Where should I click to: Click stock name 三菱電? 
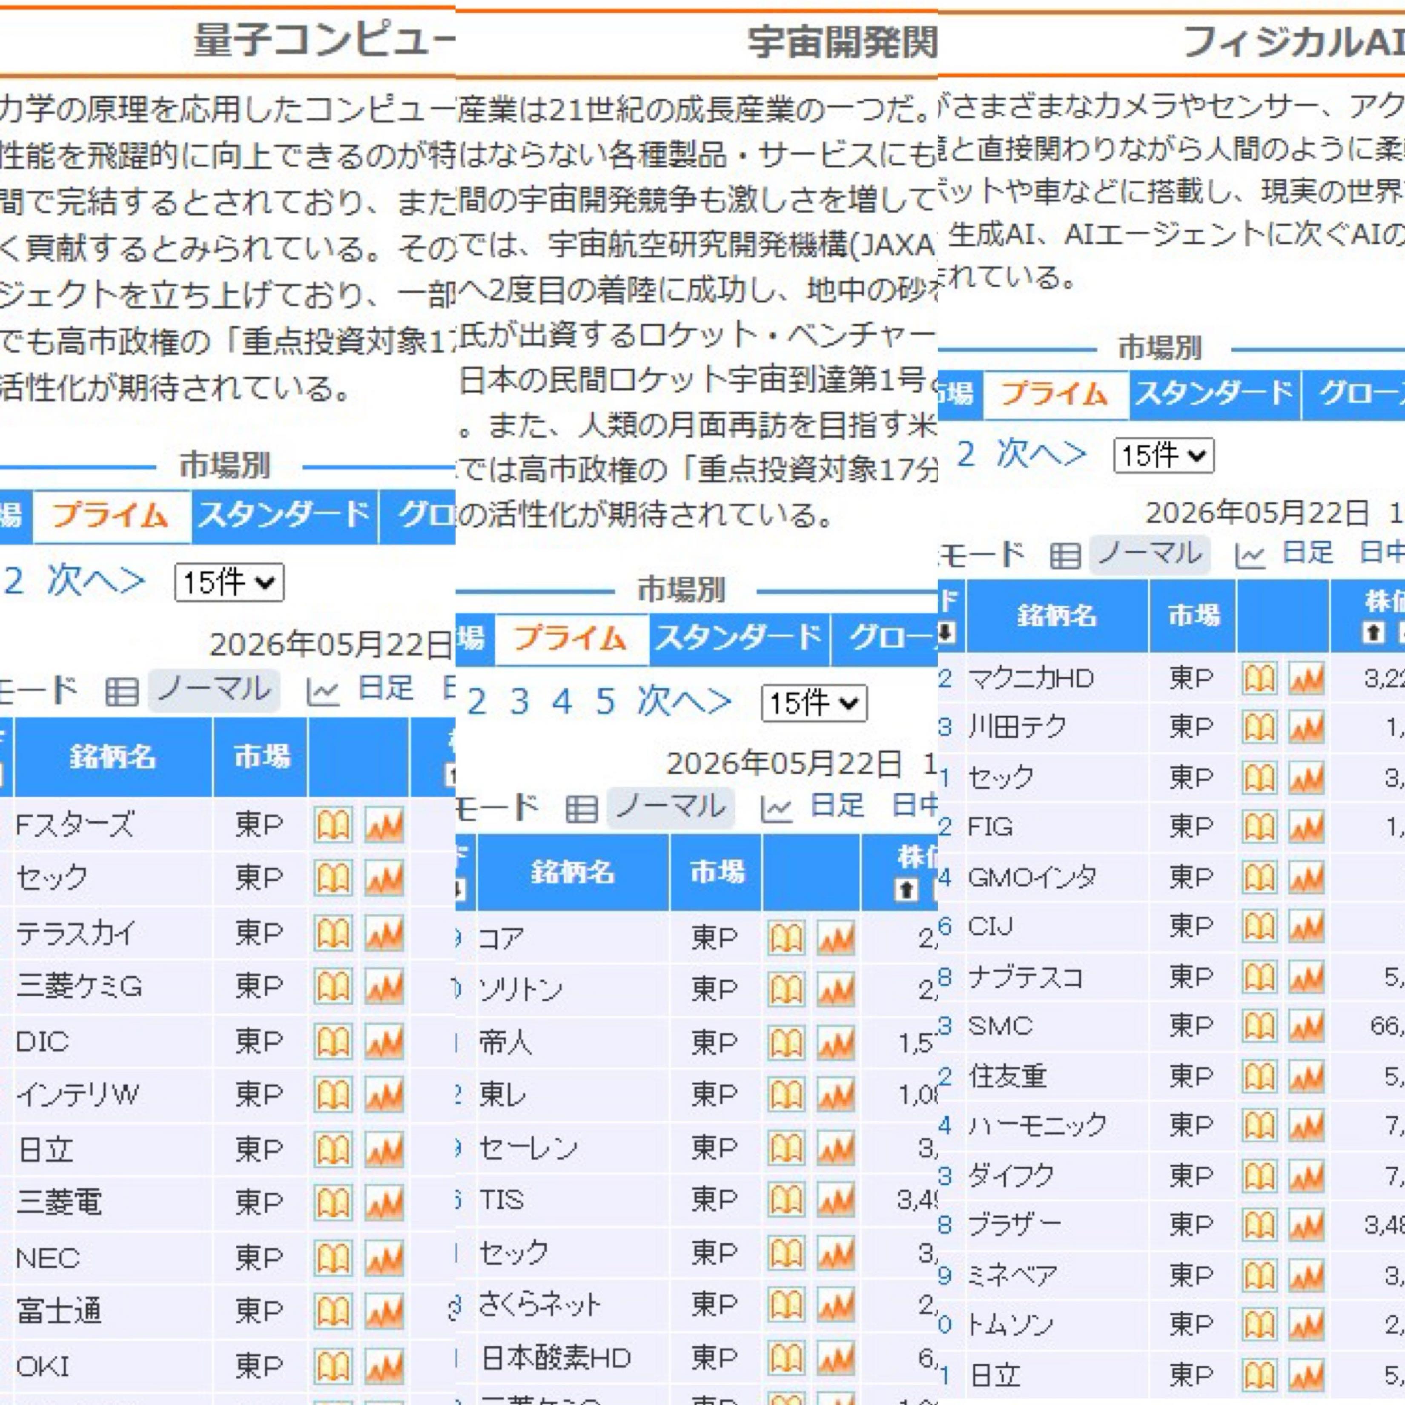pos(59,1202)
